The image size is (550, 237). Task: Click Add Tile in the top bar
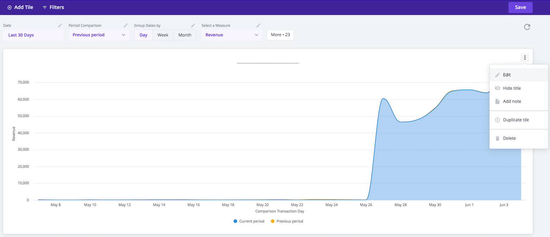tap(20, 7)
